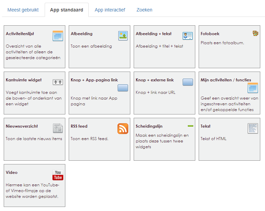
Task: Click the calendar icon on Activiteitenlijst card
Action: click(x=58, y=36)
